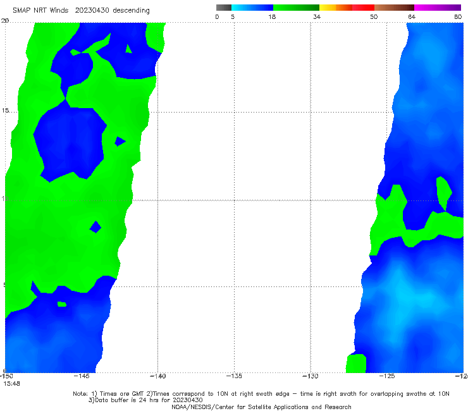Viewport: 468px width, 411px height.
Task: Click the longitude label '-135'
Action: click(x=234, y=376)
